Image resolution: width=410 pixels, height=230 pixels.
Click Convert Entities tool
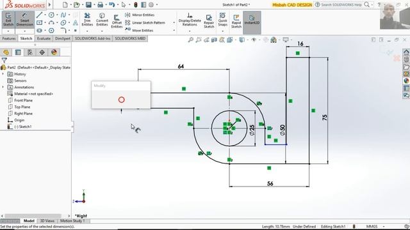(x=102, y=20)
